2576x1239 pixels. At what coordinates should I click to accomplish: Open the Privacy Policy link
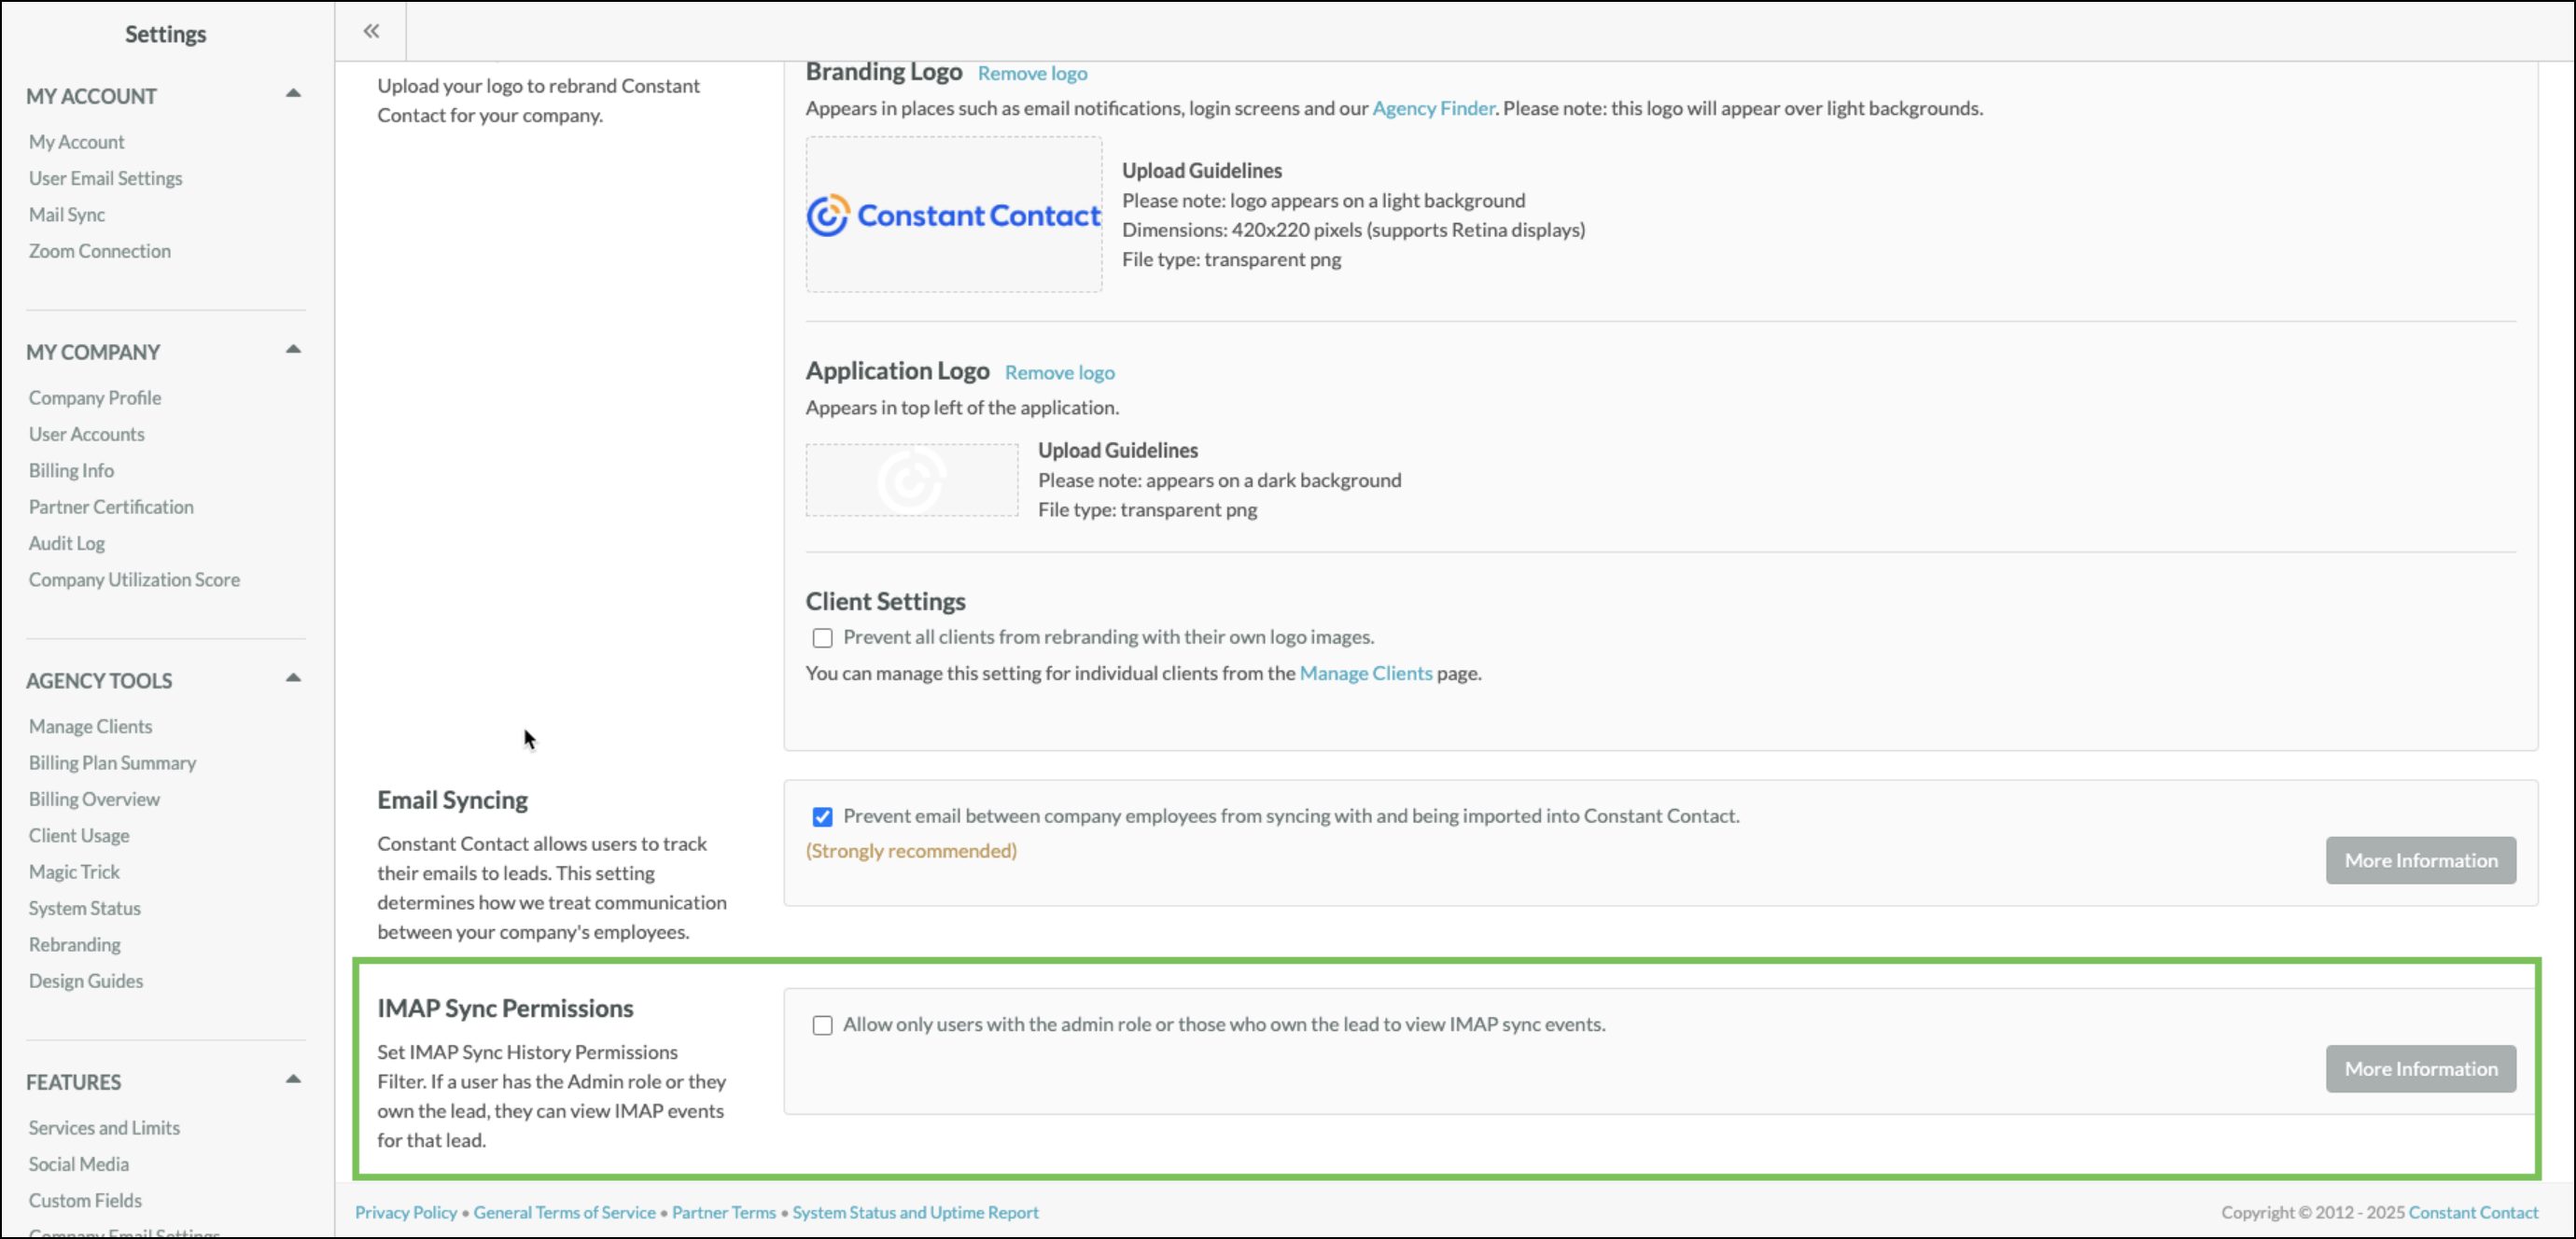406,1212
